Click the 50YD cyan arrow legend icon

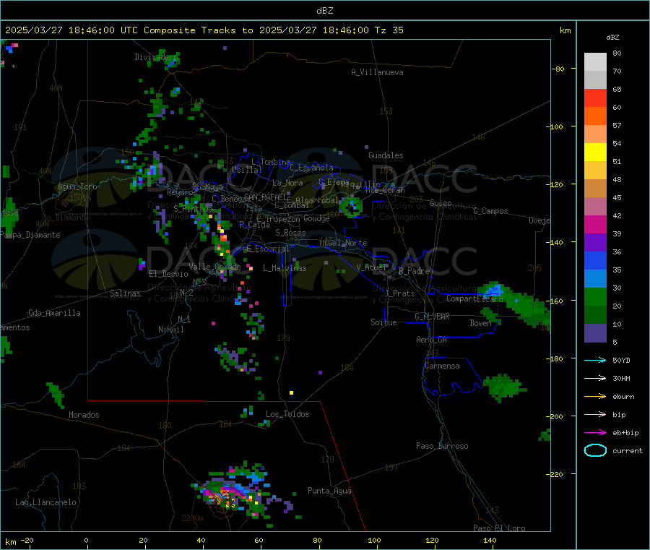click(x=595, y=360)
